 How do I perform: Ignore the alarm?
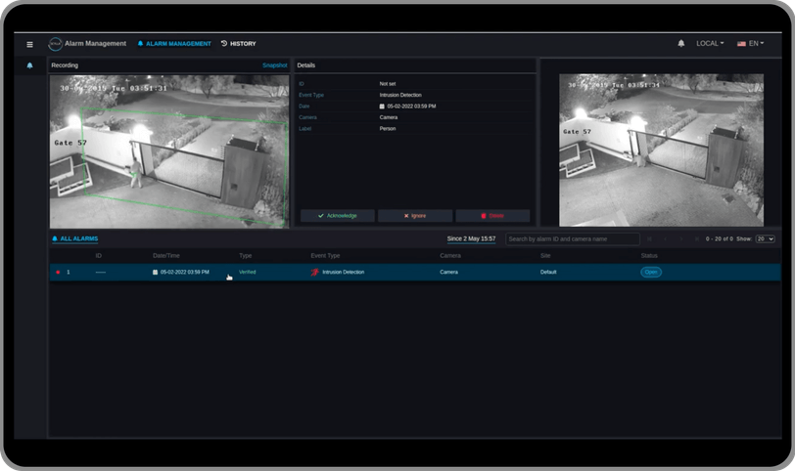(415, 216)
